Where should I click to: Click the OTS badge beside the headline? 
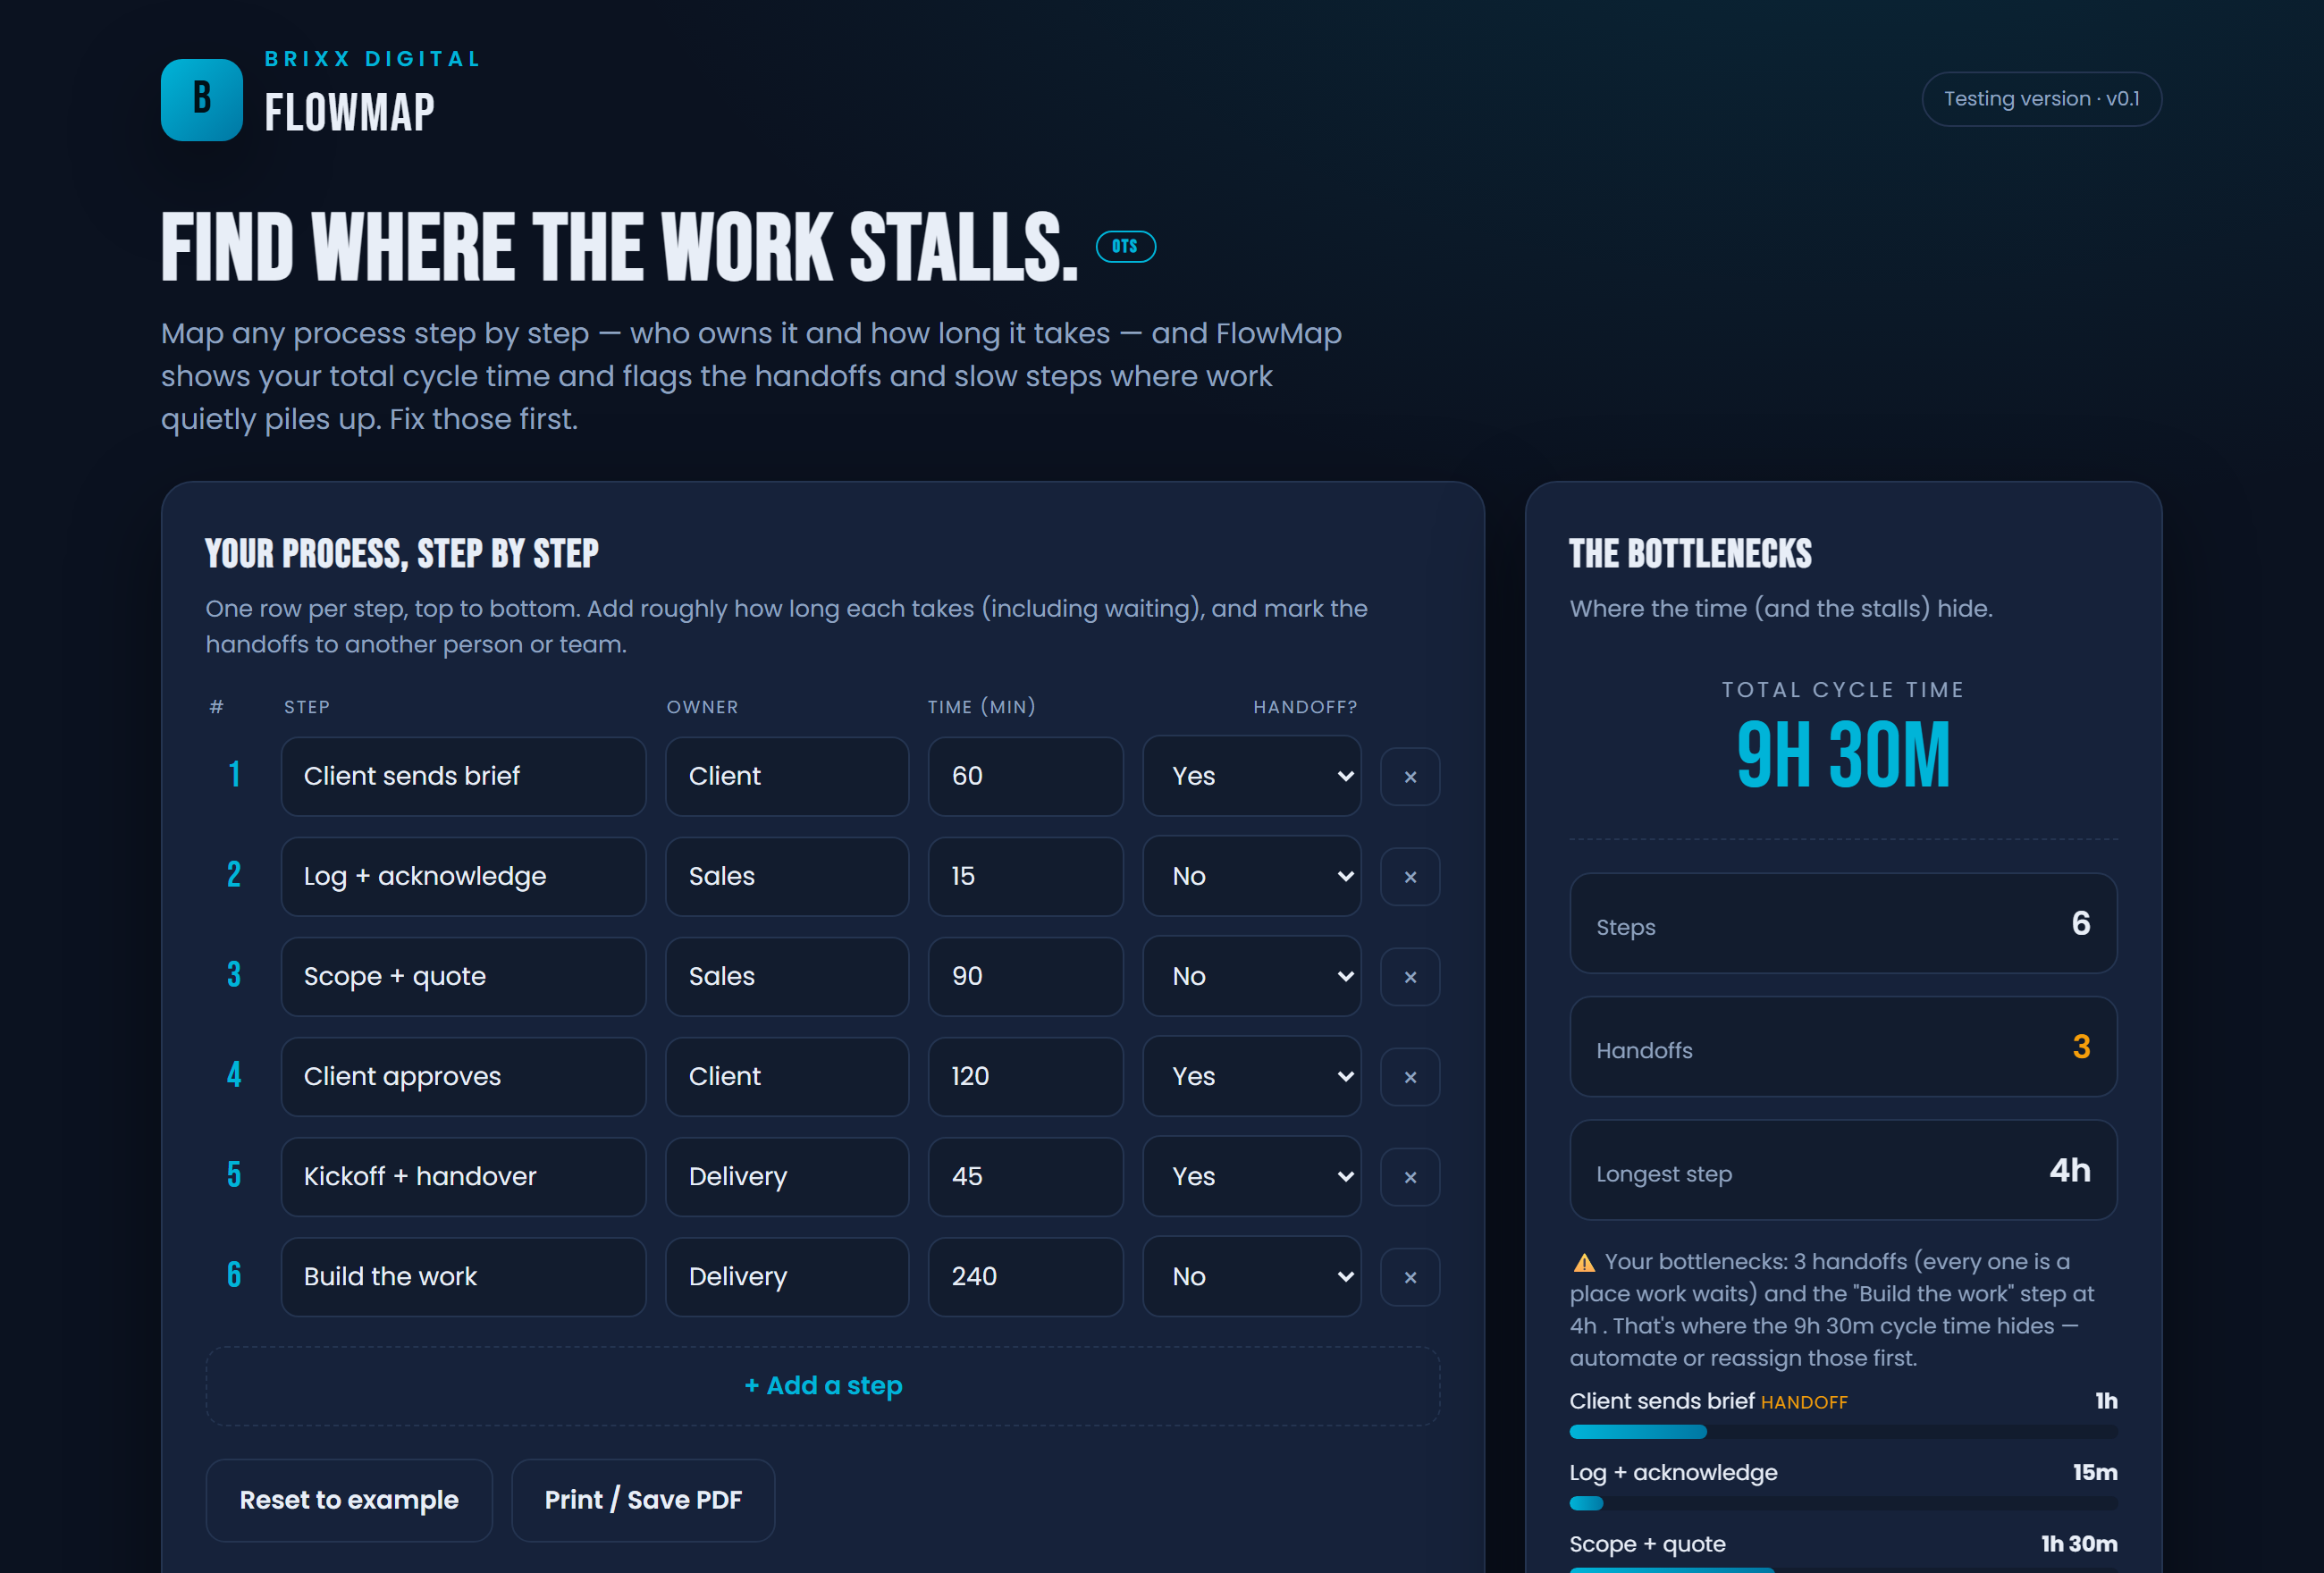click(x=1125, y=246)
